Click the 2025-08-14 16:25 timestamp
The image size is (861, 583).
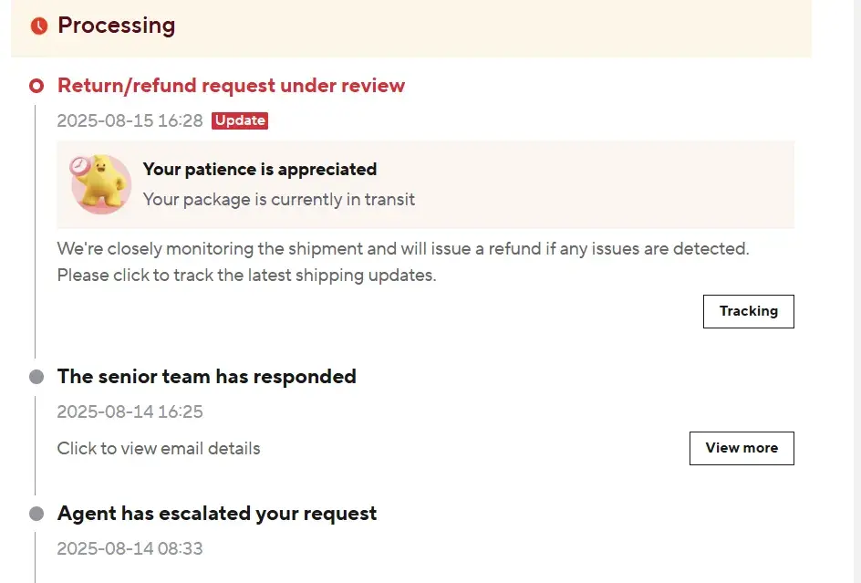pyautogui.click(x=130, y=411)
